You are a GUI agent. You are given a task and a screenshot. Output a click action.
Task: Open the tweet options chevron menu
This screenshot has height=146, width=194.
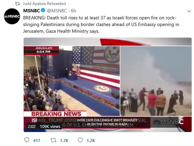[x=189, y=11]
